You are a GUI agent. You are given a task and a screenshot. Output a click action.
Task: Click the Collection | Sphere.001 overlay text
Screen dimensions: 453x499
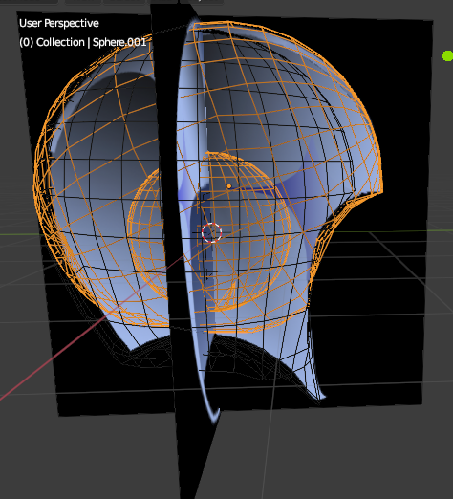coord(83,42)
